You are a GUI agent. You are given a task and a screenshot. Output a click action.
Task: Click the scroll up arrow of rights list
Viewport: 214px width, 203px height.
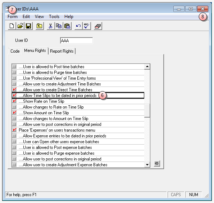point(147,67)
